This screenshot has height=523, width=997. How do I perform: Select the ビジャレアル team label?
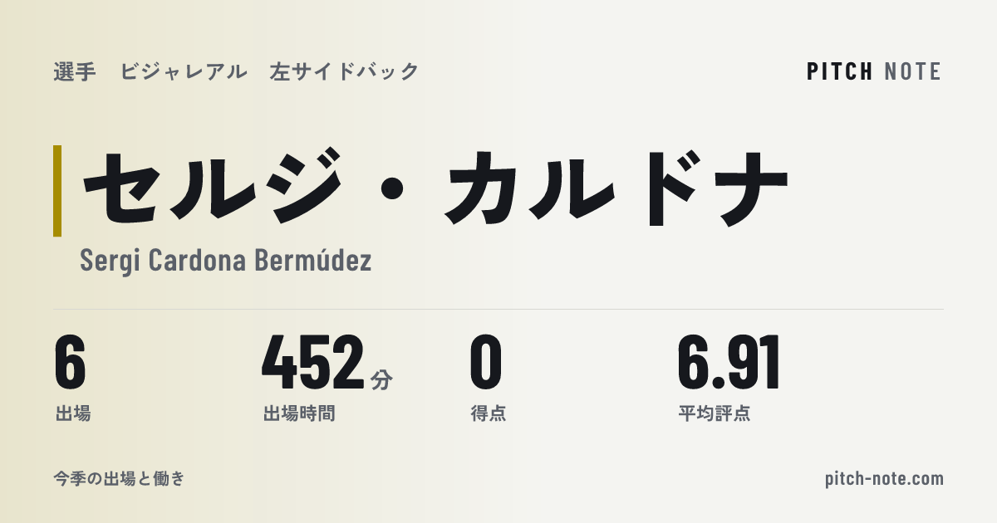tap(184, 71)
